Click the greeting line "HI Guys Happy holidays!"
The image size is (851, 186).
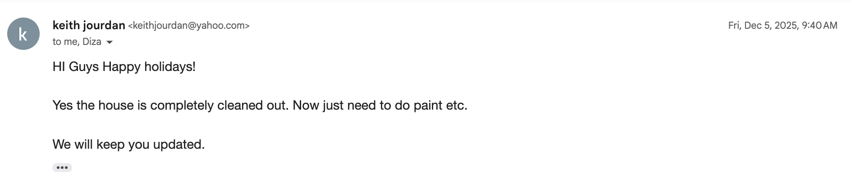[124, 67]
